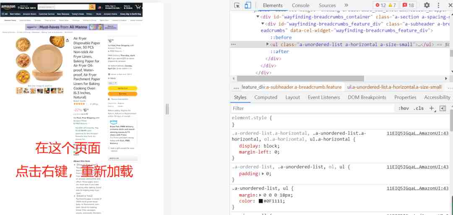Open DevTools settings gear
The image size is (453, 215).
click(x=427, y=5)
